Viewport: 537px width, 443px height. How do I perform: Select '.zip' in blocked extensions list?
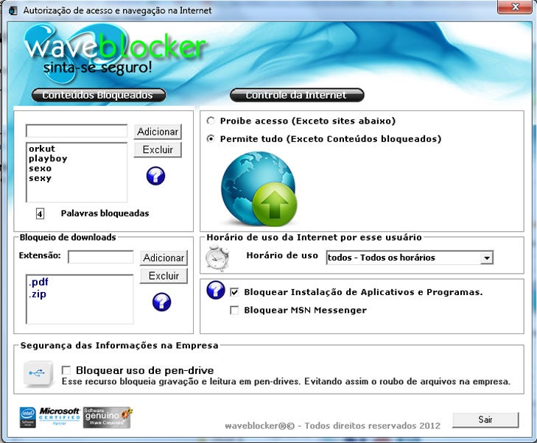pos(38,294)
